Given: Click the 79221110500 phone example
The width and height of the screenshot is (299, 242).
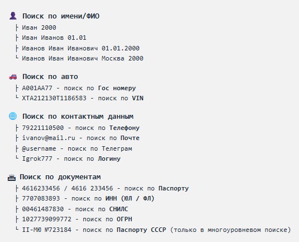Looking at the screenshot, I should pos(43,128).
